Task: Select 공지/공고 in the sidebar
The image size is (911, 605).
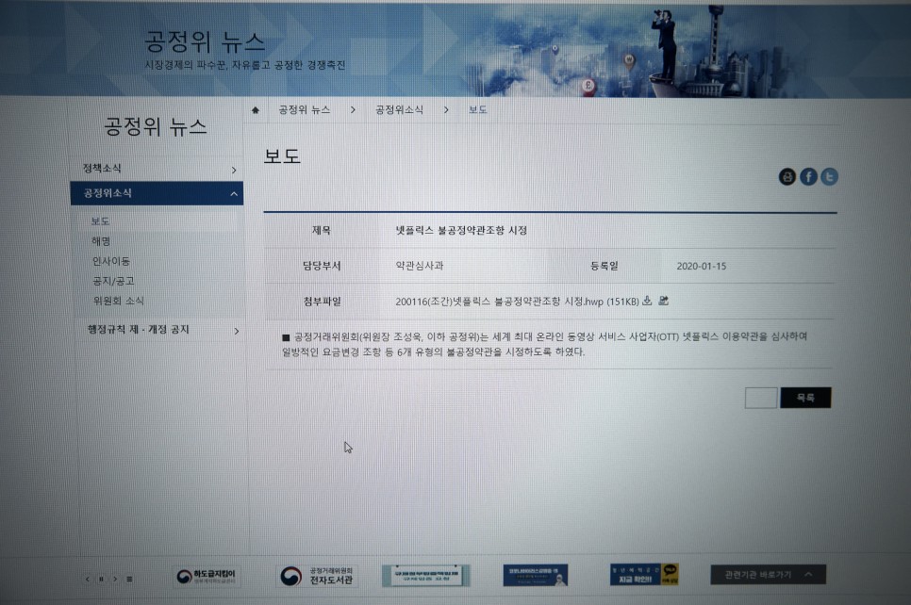Action: click(113, 281)
